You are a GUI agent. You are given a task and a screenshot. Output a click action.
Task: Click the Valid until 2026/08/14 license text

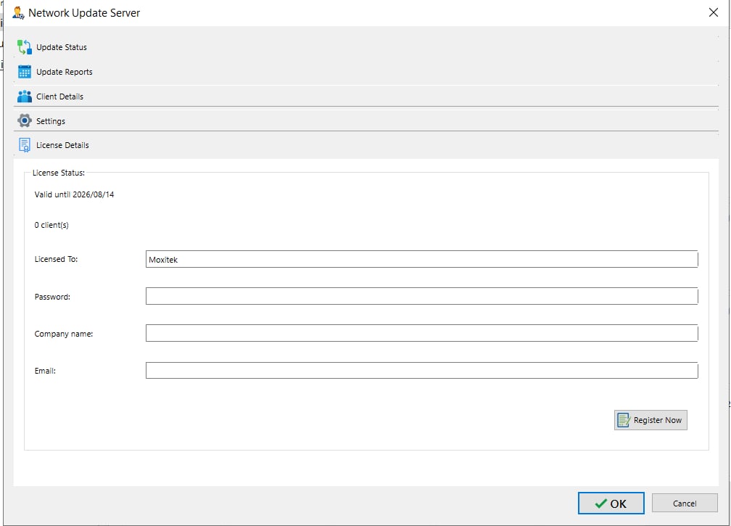click(x=75, y=194)
